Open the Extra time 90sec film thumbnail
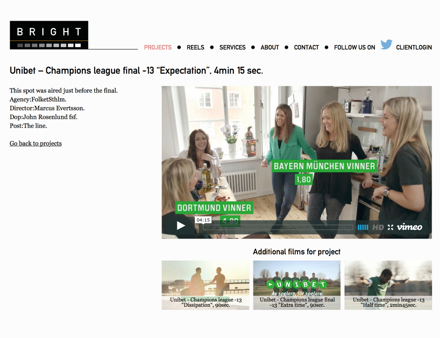 point(297,285)
